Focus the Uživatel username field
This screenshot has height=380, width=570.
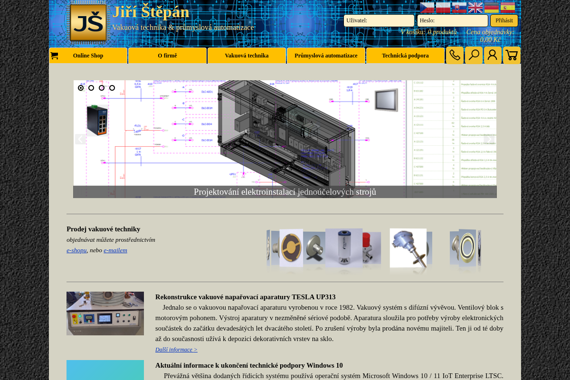point(379,20)
